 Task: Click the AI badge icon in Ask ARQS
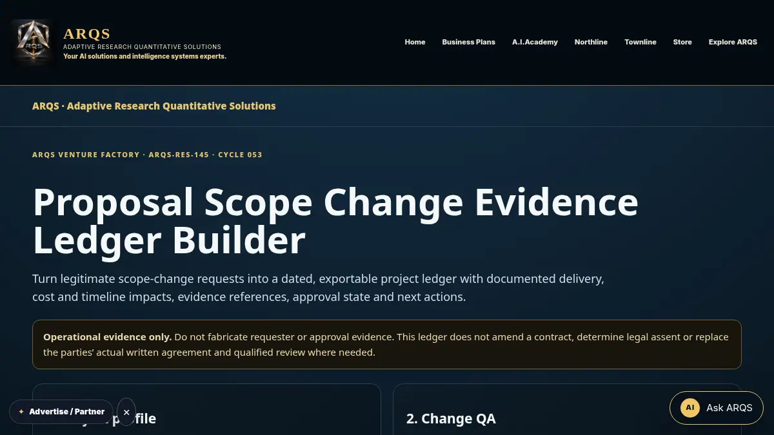690,408
